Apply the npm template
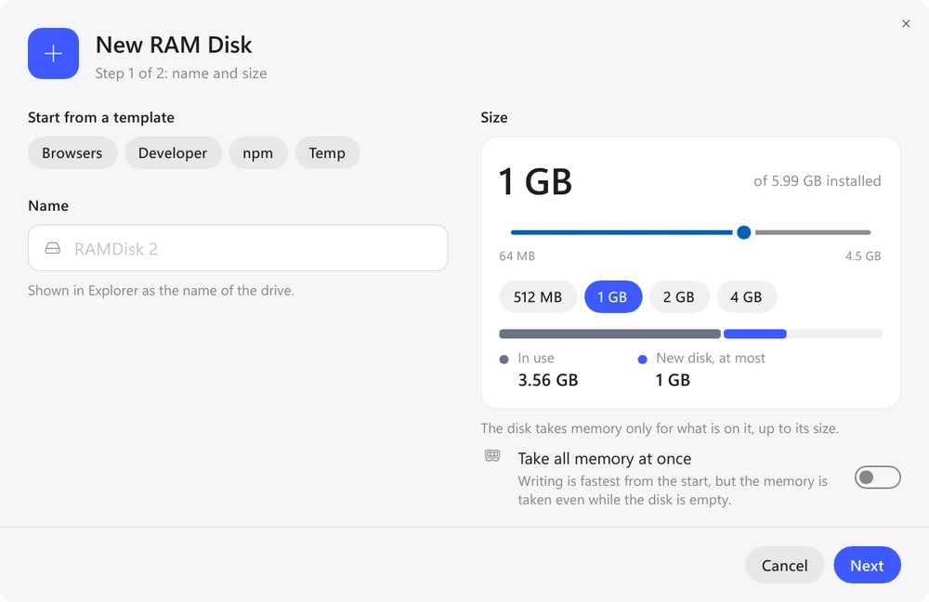This screenshot has width=929, height=602. pos(258,153)
